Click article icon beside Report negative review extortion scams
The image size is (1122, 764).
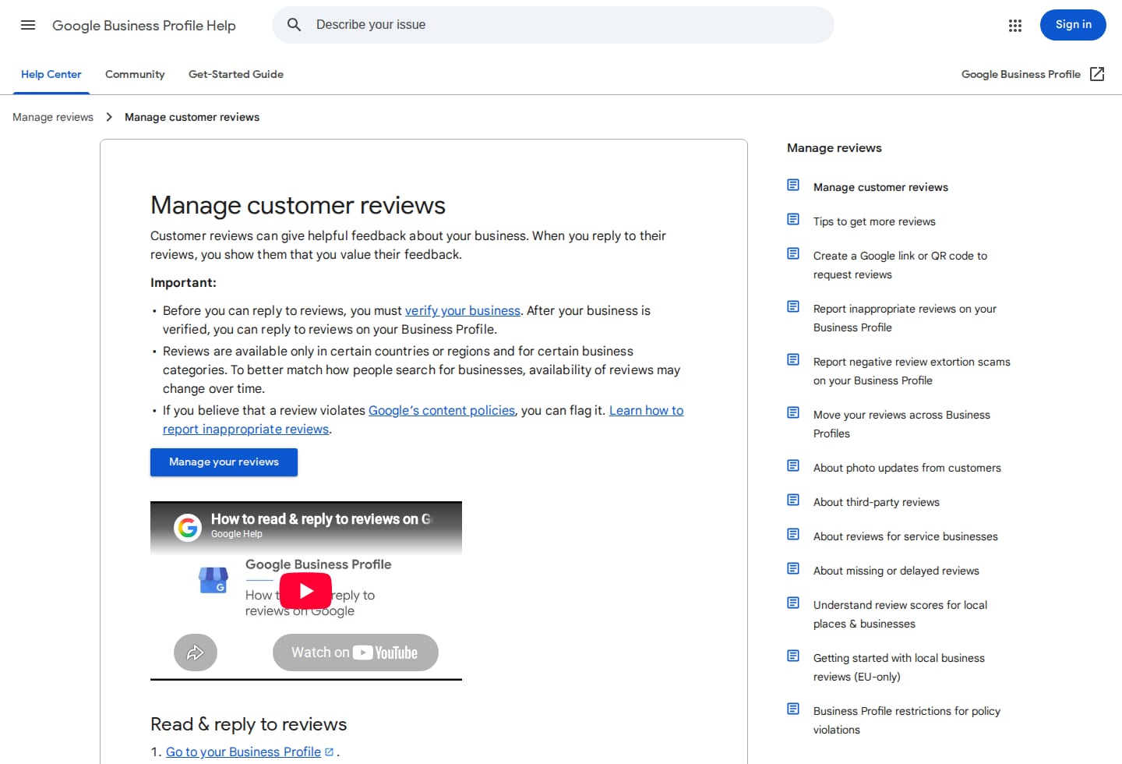(793, 360)
